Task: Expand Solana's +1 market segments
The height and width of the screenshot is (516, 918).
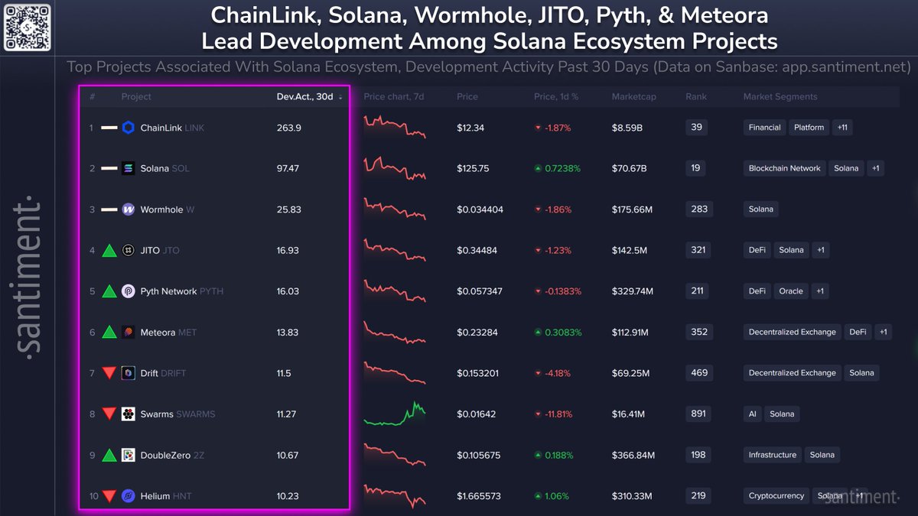Action: 876,168
